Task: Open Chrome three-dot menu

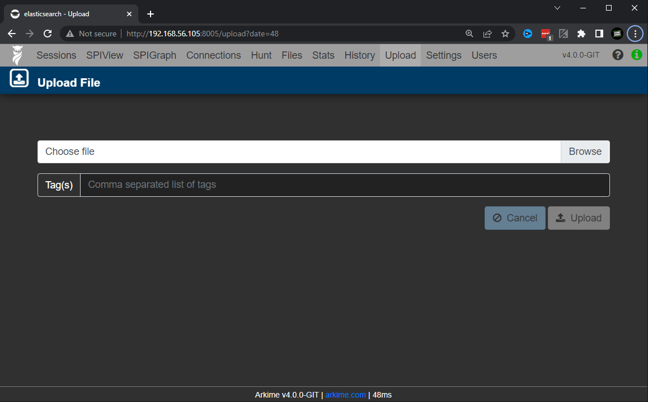Action: pyautogui.click(x=635, y=34)
